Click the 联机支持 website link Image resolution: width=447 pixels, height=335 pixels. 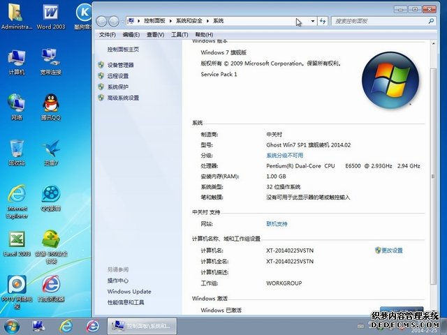point(277,224)
